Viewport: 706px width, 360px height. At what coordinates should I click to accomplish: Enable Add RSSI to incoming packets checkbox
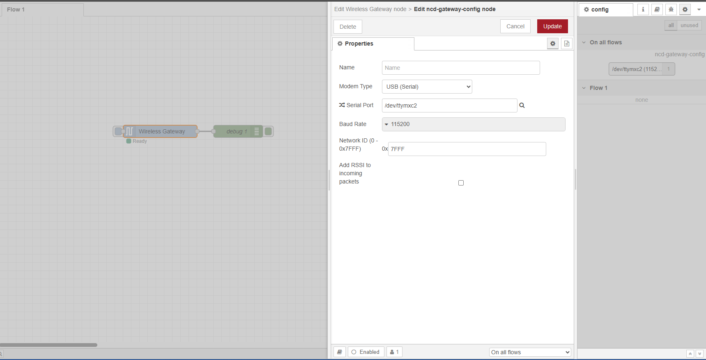[x=461, y=183]
